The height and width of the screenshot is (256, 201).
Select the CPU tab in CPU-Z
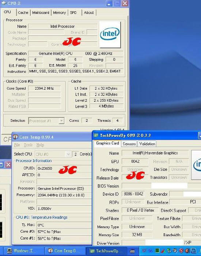click(7, 12)
